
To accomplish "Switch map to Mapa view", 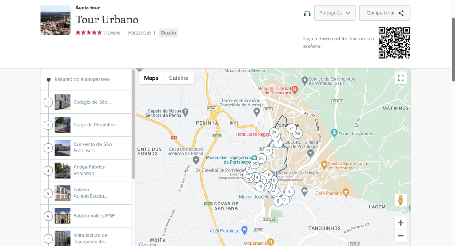I will click(x=151, y=78).
